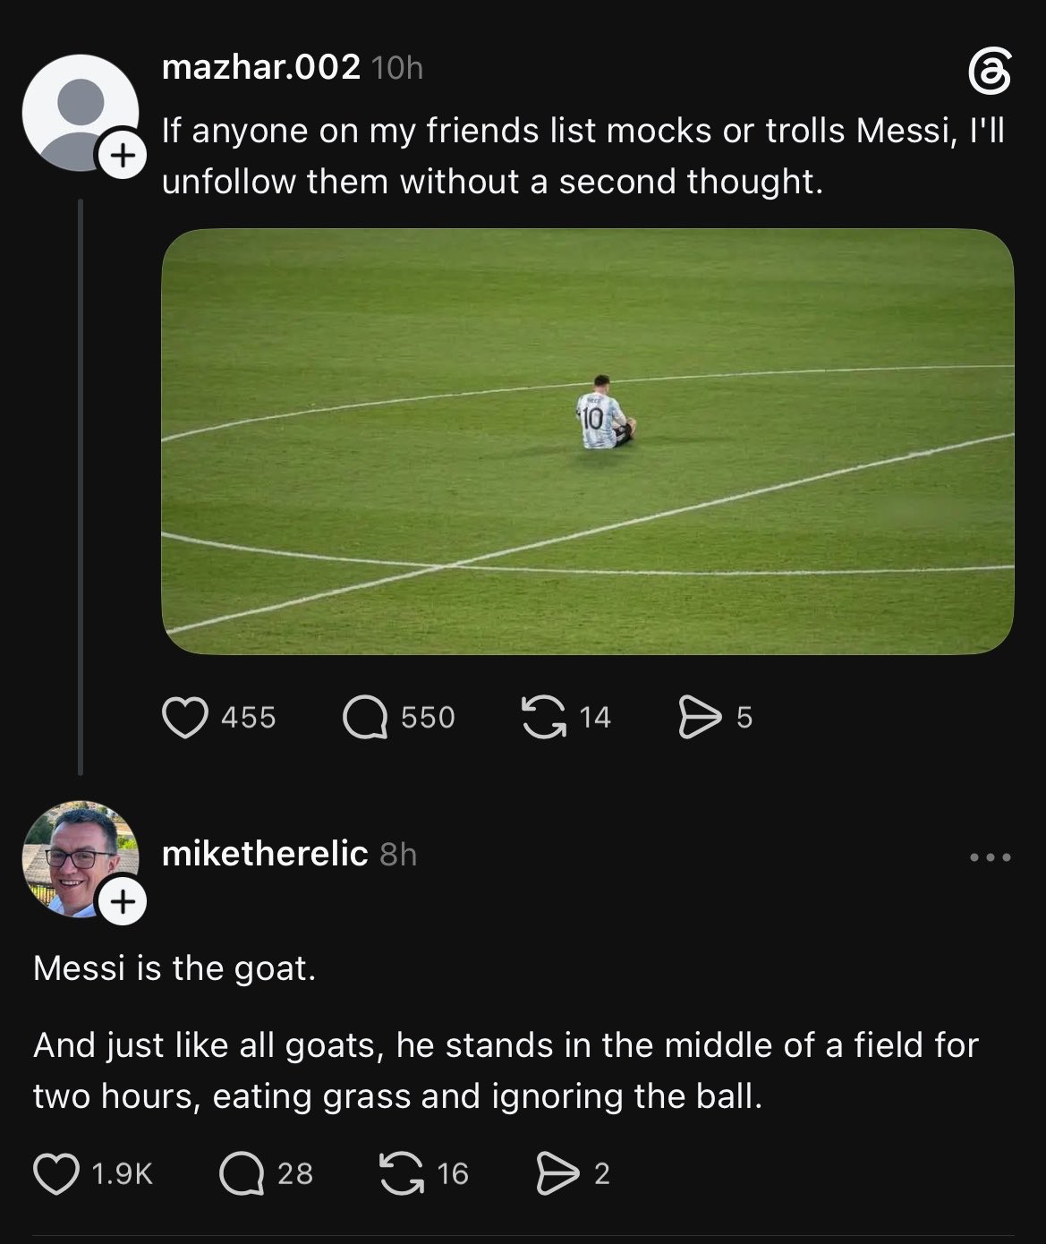The width and height of the screenshot is (1046, 1244).
Task: Open the mazhar.002 username link
Action: [x=261, y=67]
